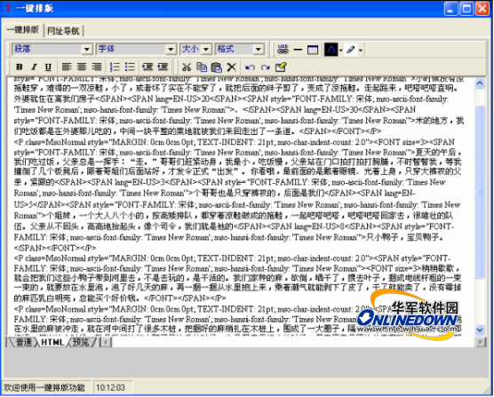Image resolution: width=494 pixels, height=397 pixels.
Task: Open the 格式 format dropdown
Action: point(239,49)
